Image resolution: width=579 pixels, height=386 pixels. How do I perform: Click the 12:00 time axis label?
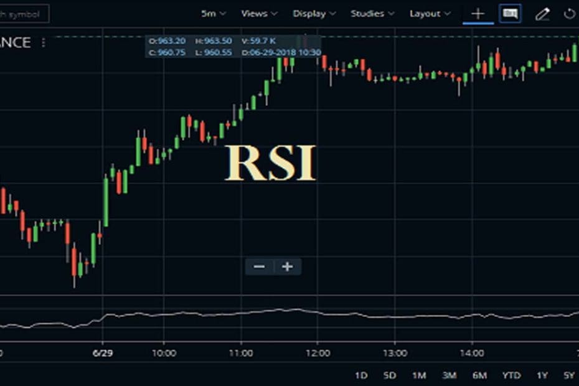coord(318,353)
